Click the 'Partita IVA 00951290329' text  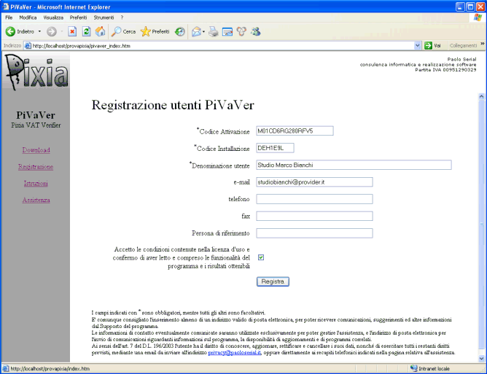[x=445, y=70]
